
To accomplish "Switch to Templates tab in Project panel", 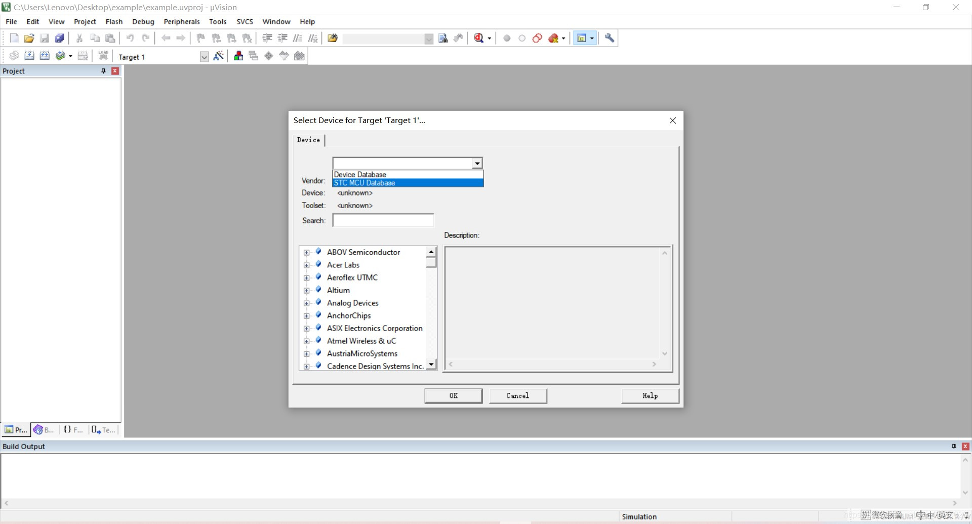I will (104, 430).
